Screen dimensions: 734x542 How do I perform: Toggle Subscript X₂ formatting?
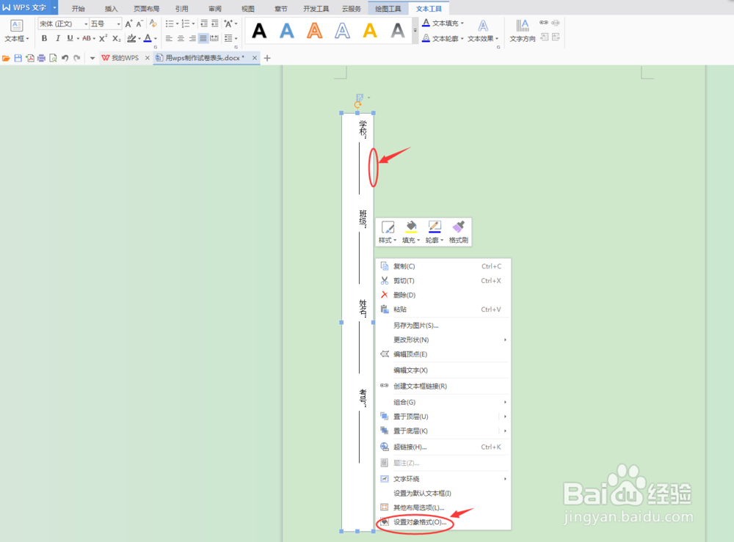(x=117, y=38)
